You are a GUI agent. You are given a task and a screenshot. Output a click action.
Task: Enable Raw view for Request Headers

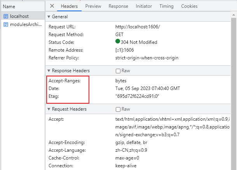(x=118, y=109)
